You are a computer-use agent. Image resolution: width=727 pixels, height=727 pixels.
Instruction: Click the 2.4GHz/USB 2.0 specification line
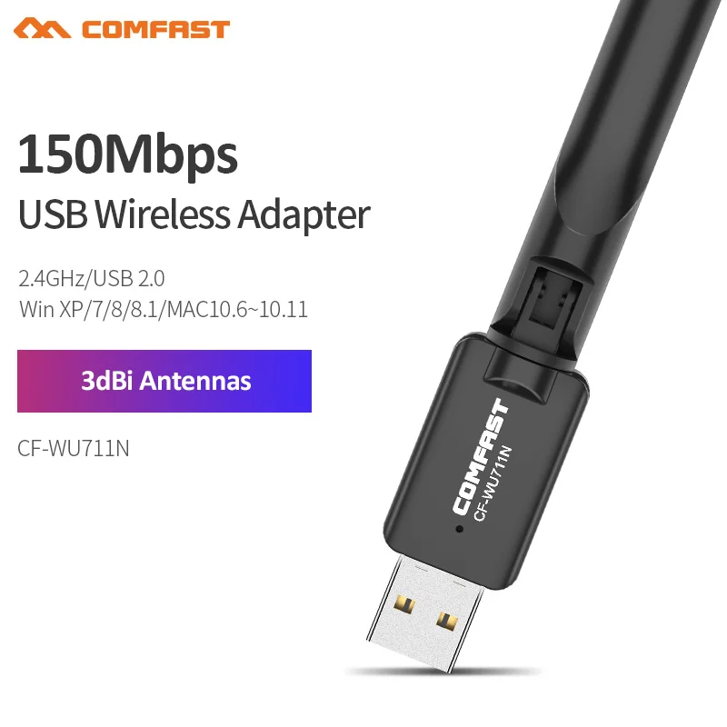(x=92, y=278)
